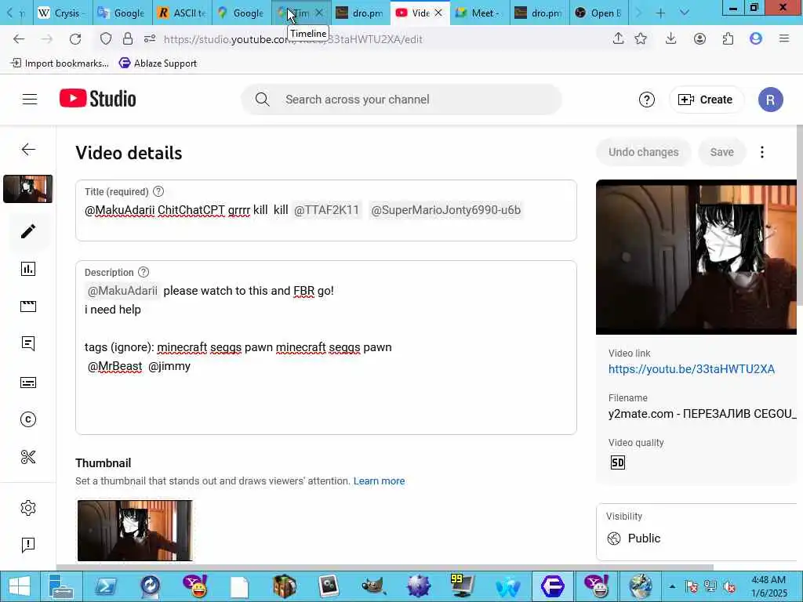Expand list all tabs chevron
Image resolution: width=803 pixels, height=602 pixels.
tap(684, 13)
